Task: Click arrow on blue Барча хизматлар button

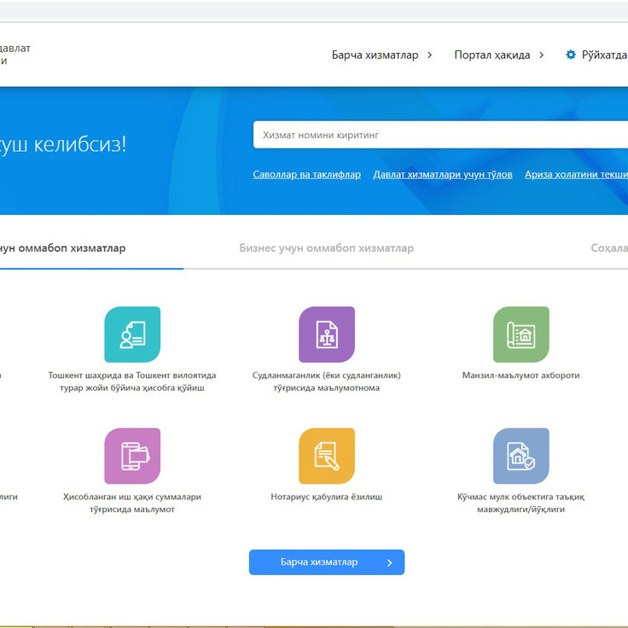Action: (x=390, y=562)
